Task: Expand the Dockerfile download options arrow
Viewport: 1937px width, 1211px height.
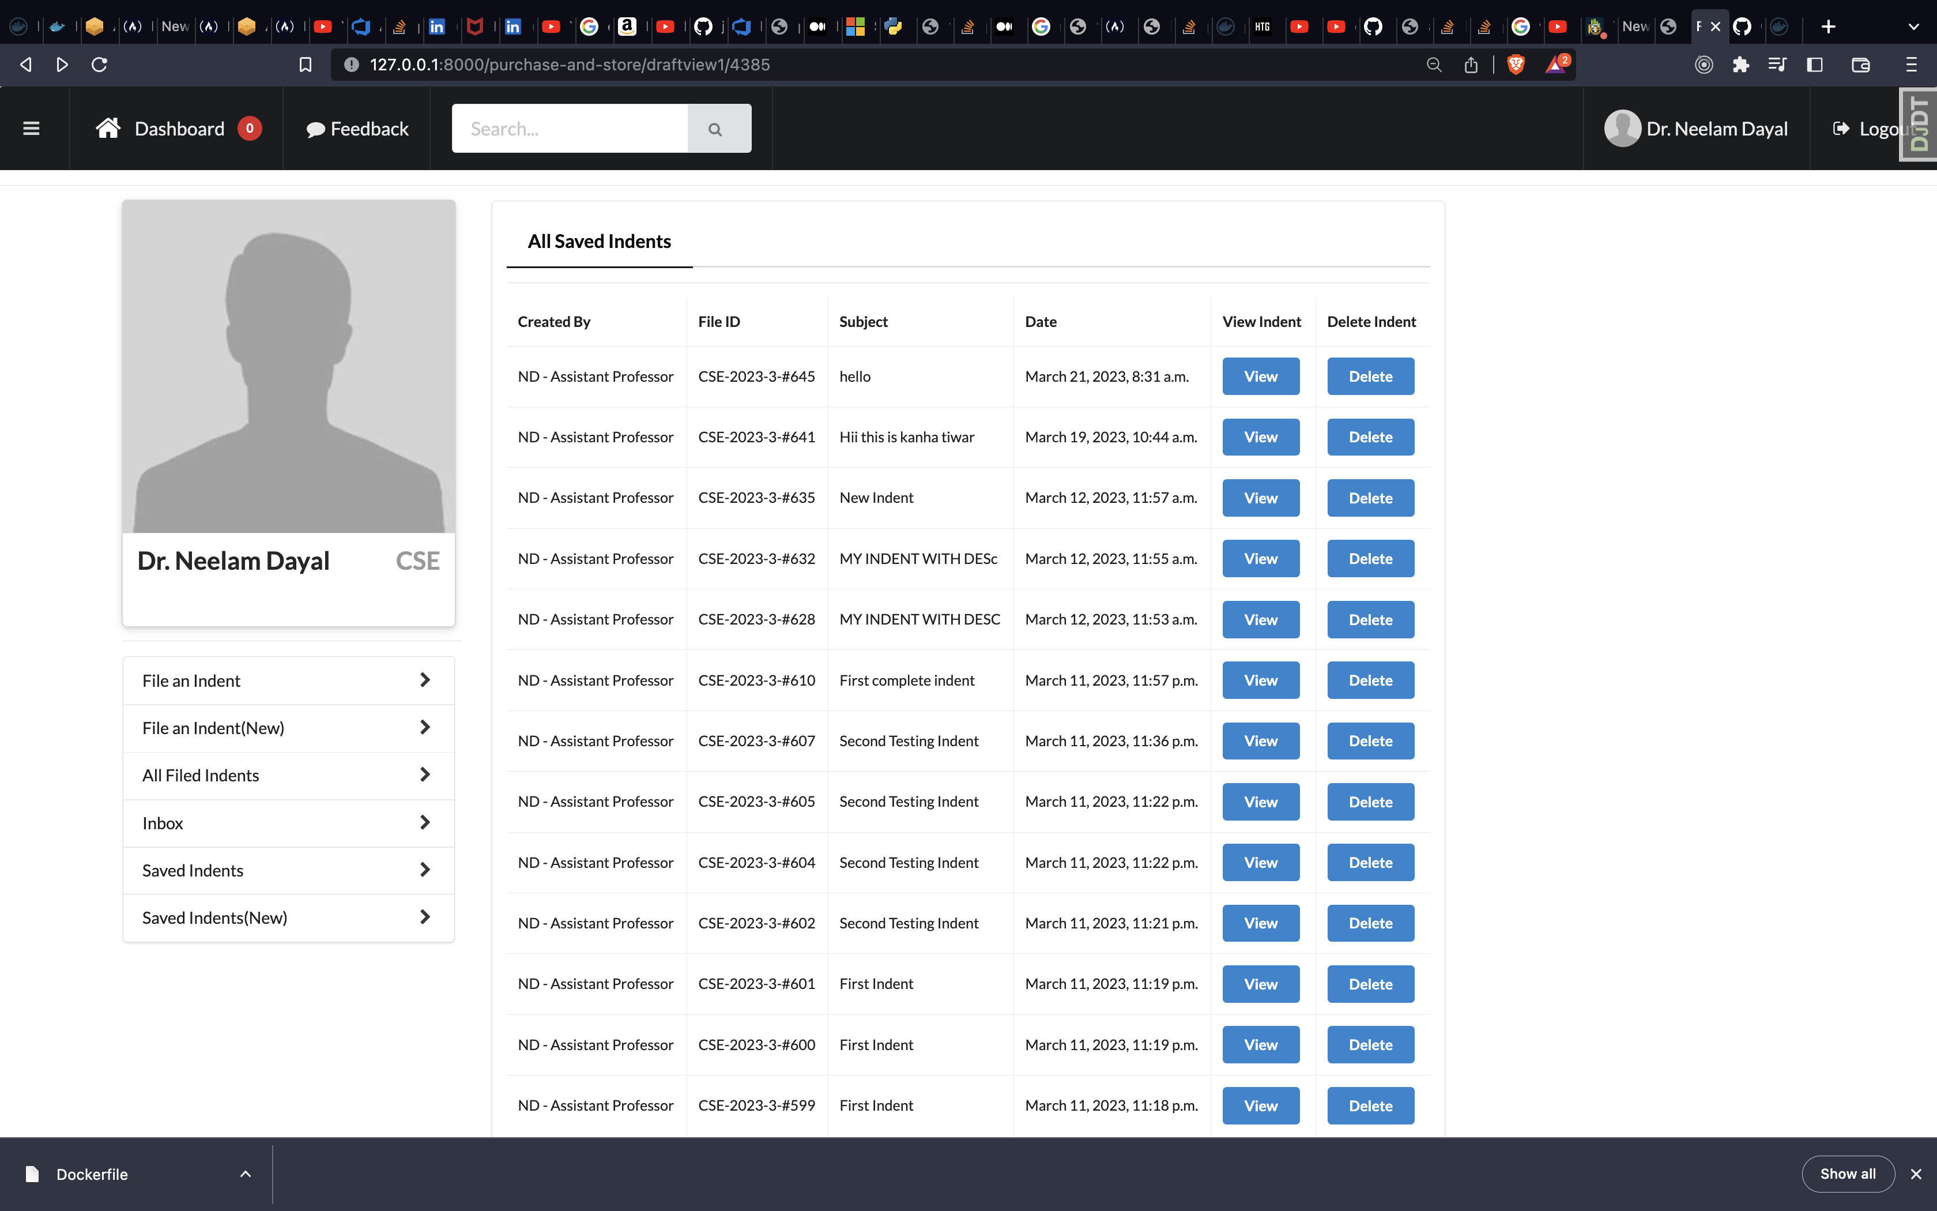Action: pos(246,1174)
